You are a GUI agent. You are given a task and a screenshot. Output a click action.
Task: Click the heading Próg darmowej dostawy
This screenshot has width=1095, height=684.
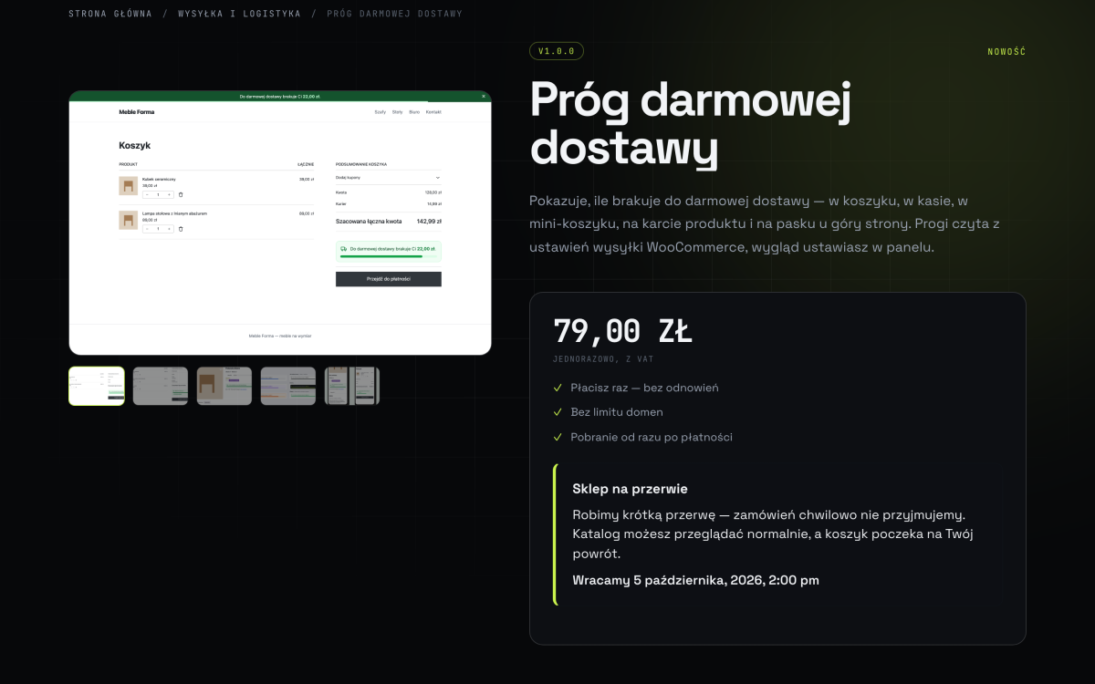point(691,124)
